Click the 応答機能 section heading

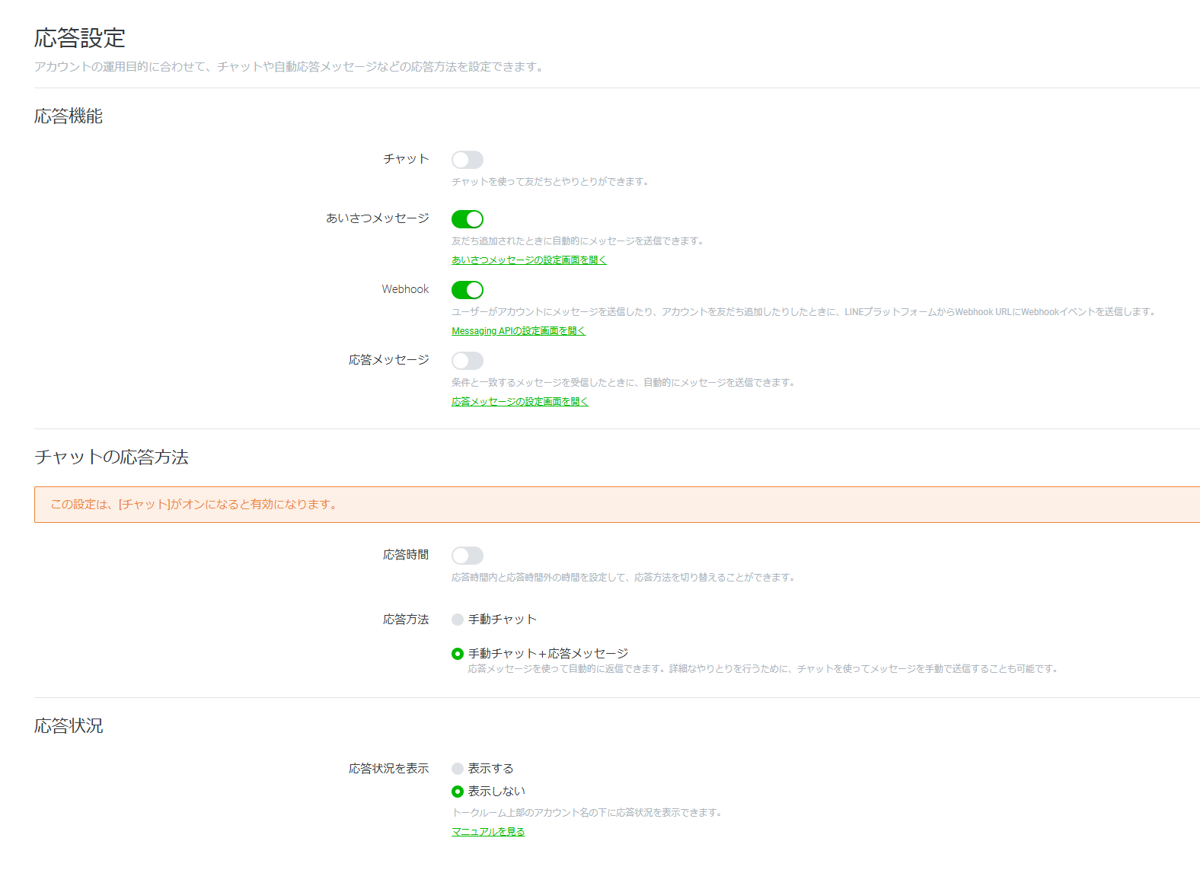(69, 116)
